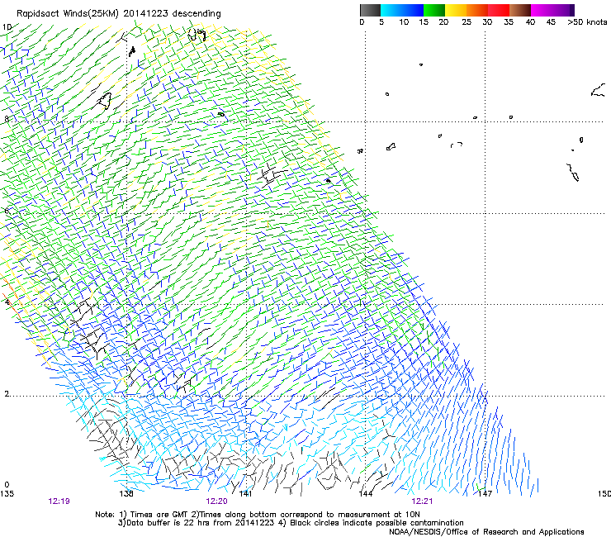Click the '20' legend tick label

coord(443,22)
